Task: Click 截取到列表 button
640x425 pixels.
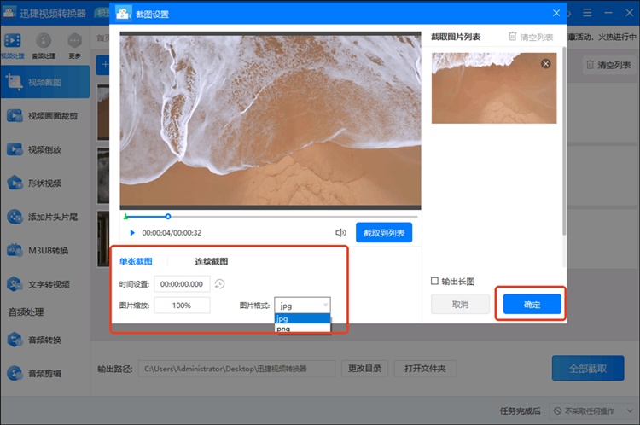Action: (384, 233)
